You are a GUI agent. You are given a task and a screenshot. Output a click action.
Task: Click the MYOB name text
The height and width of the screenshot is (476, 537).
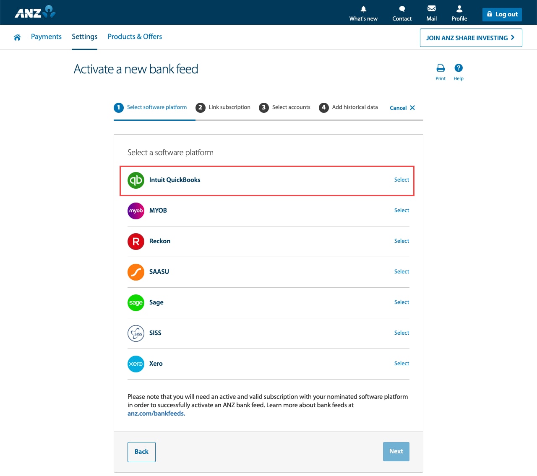tap(158, 211)
